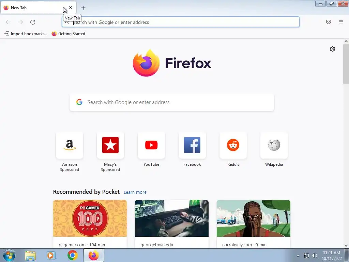The height and width of the screenshot is (262, 349).
Task: Open Getting Started bookmark
Action: (x=68, y=34)
